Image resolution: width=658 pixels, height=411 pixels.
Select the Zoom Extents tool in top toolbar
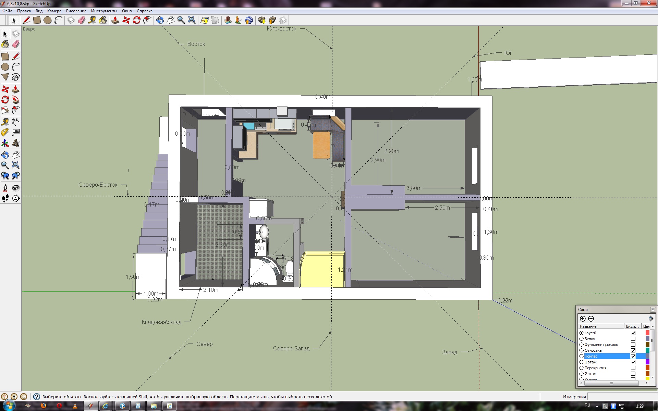pyautogui.click(x=192, y=20)
